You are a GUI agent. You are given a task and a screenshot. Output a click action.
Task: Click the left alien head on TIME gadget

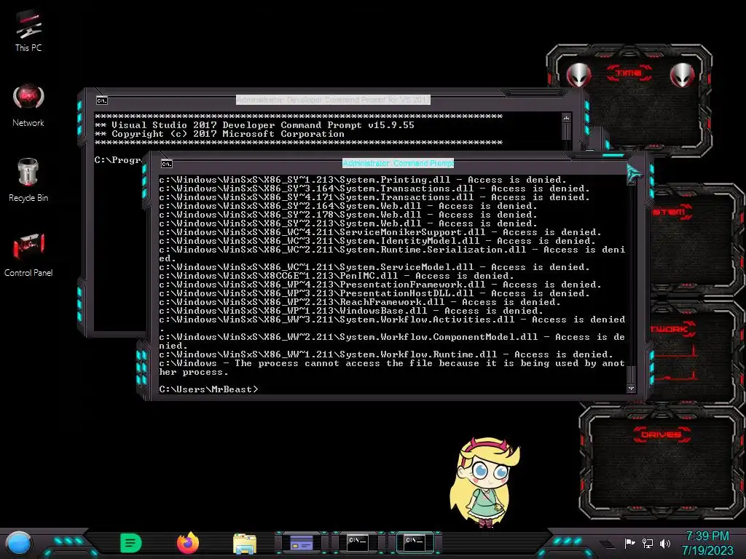(579, 75)
